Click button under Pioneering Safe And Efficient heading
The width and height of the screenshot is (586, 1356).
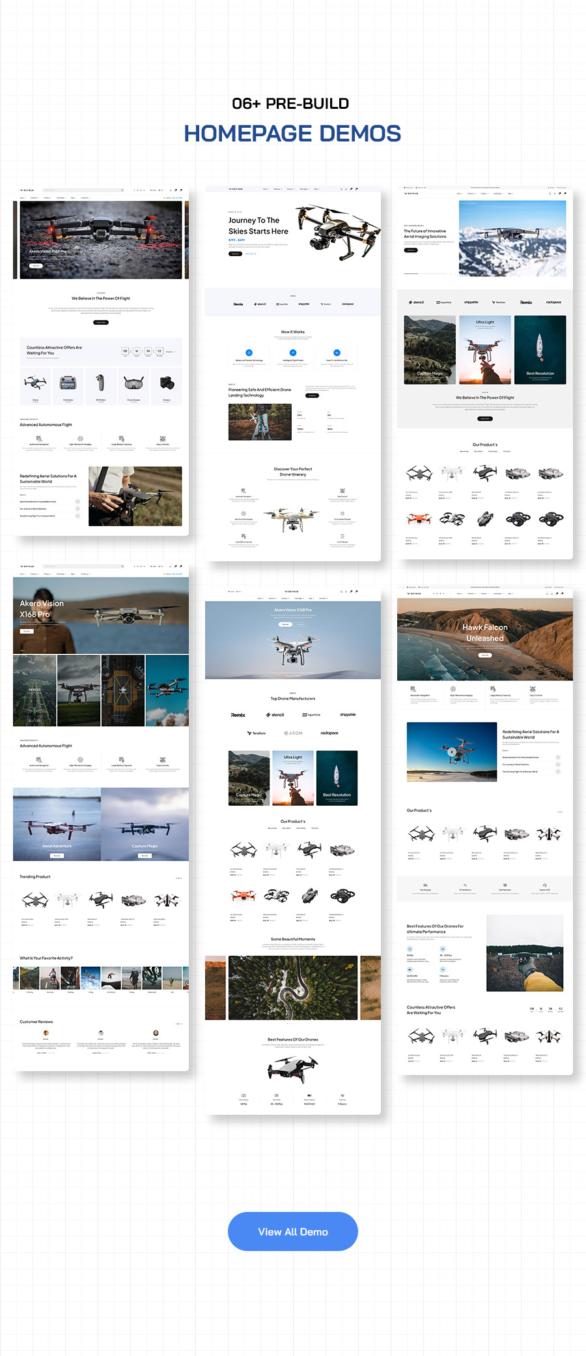click(313, 395)
